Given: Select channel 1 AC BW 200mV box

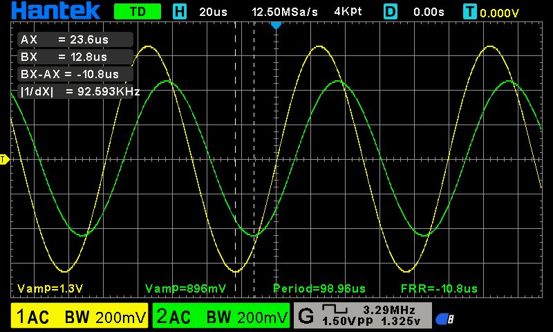Looking at the screenshot, I should pos(79,315).
